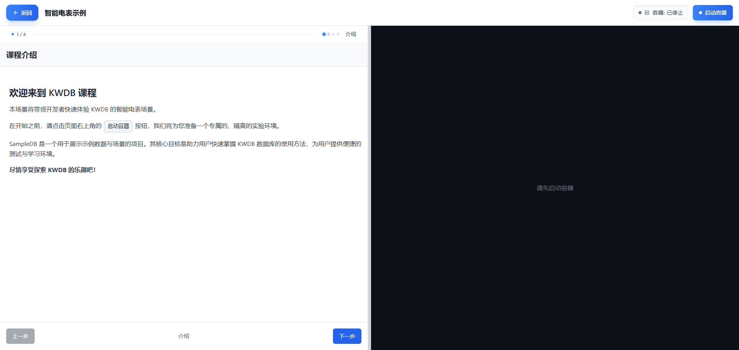Jump to the fourth step dot

point(338,34)
